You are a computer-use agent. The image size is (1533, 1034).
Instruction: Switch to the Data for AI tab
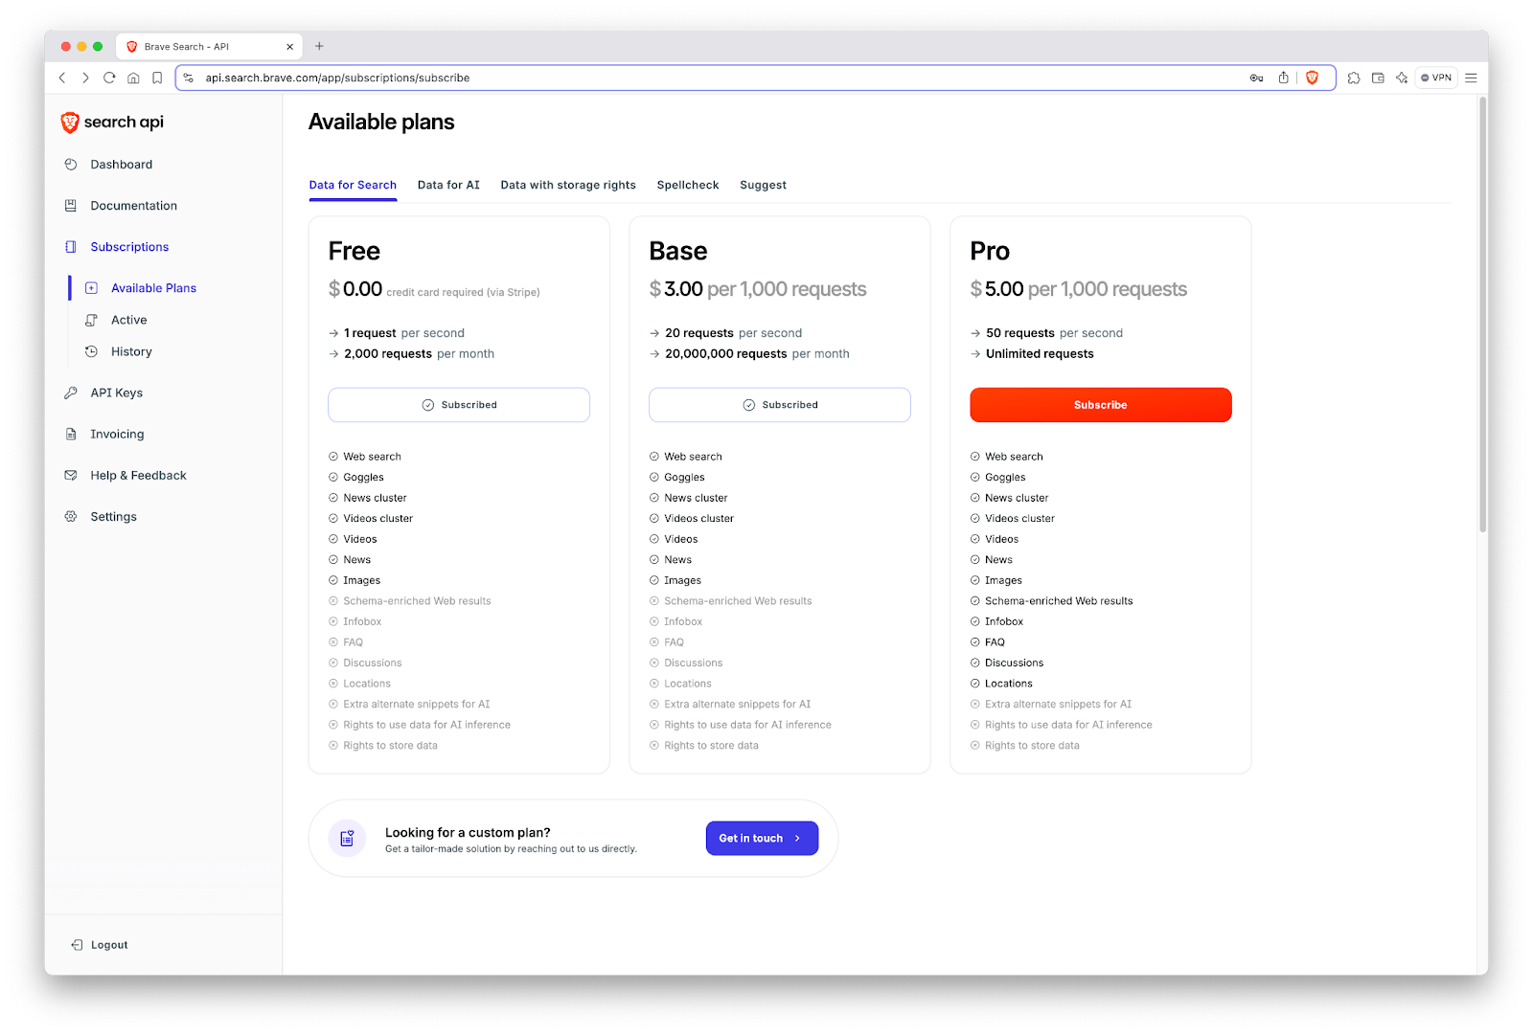[x=448, y=185]
